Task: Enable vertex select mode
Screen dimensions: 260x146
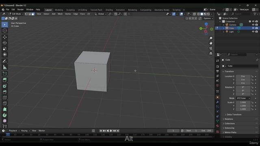Action: click(26, 14)
